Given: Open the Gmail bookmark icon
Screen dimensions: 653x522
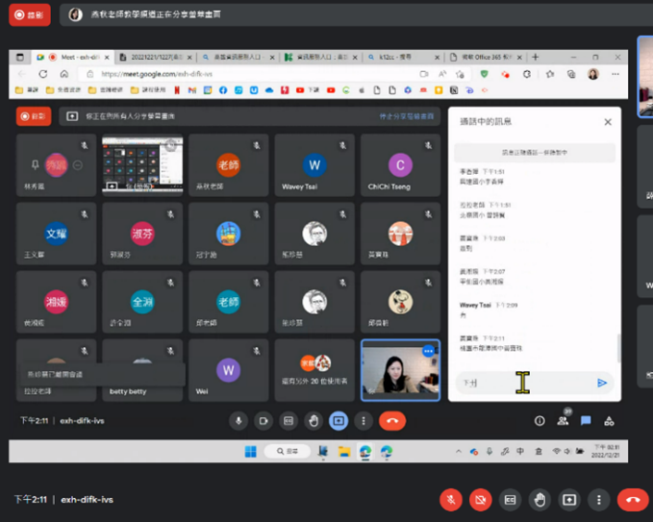Looking at the screenshot, I should point(192,90).
